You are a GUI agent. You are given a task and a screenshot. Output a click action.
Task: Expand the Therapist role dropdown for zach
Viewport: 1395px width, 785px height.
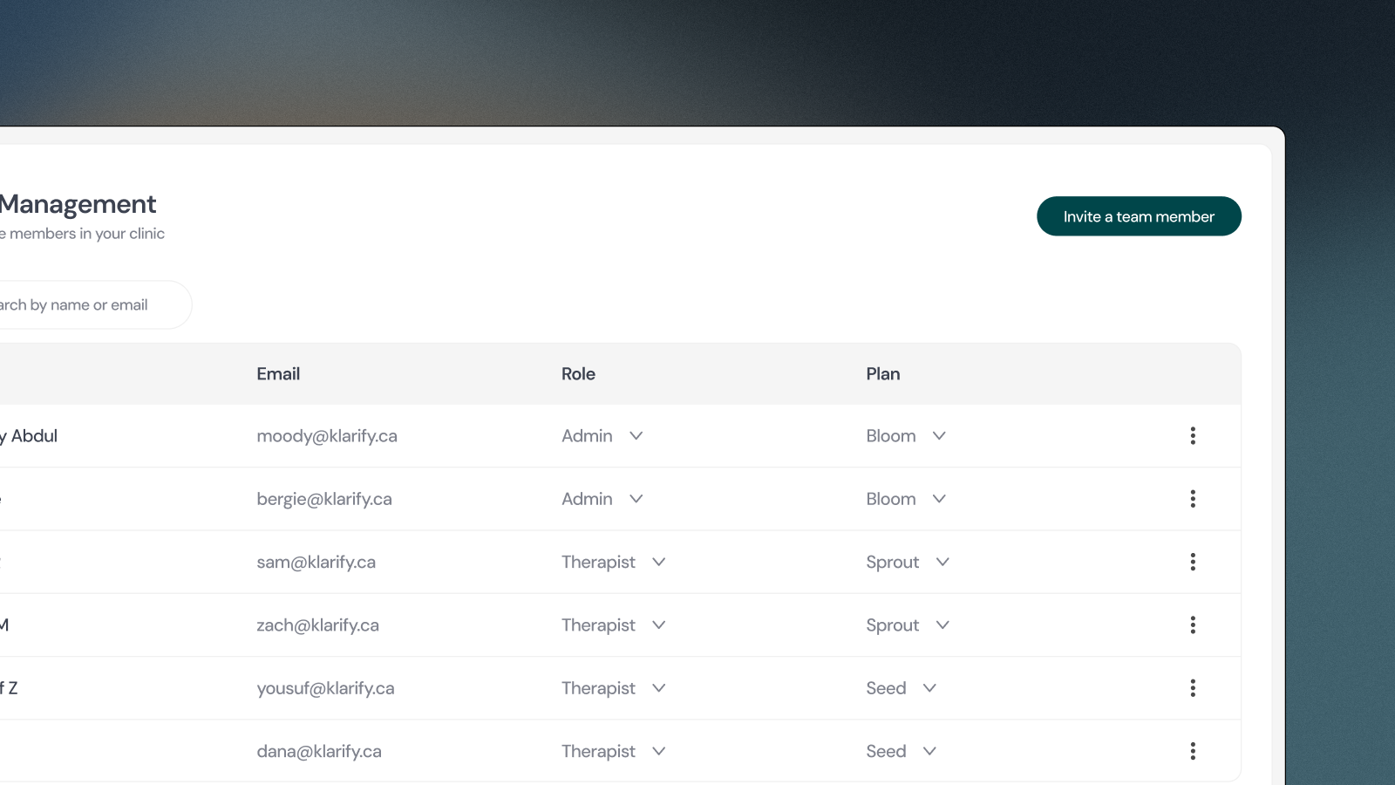(613, 625)
